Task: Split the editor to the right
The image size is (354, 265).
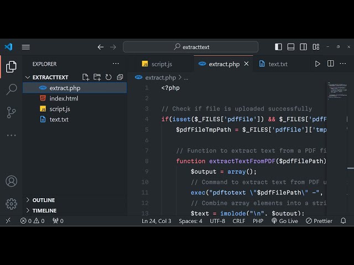Action: tap(330, 64)
